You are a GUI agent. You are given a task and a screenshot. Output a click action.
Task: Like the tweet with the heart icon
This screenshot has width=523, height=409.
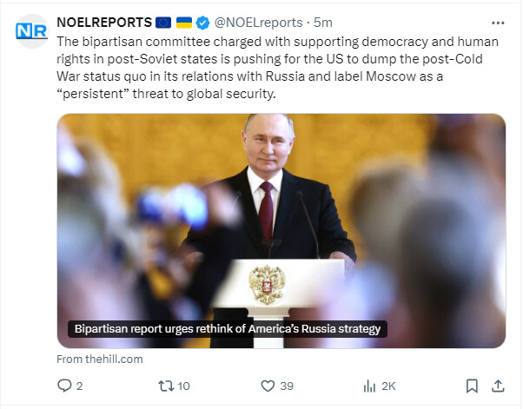pos(268,386)
